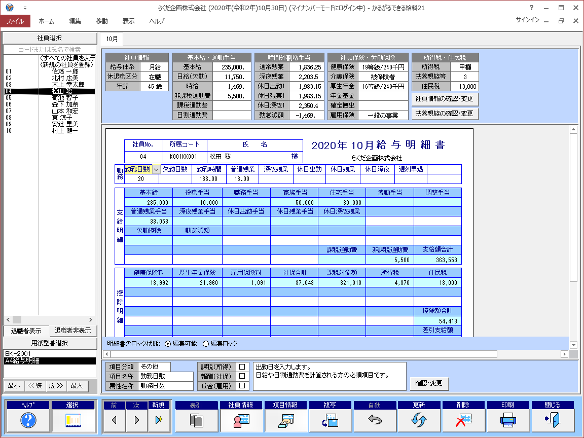584x438 pixels.
Task: Click 退職者非表示 button
Action: 73,331
